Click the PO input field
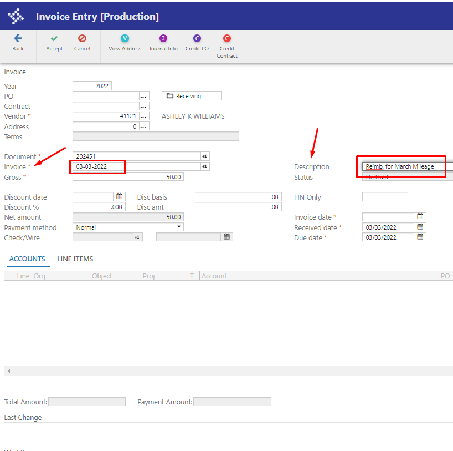Screen dimensions: 453x451 pos(106,96)
